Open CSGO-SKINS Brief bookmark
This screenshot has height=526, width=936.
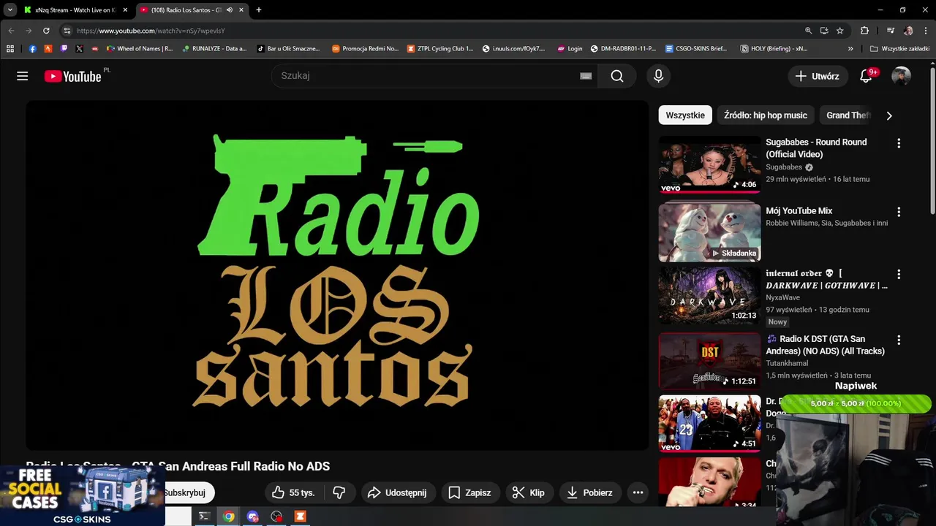[695, 49]
